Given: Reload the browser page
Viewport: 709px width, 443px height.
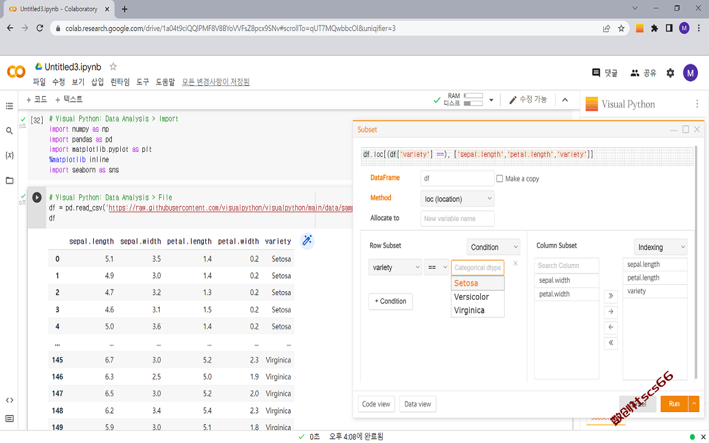Looking at the screenshot, I should pos(40,28).
